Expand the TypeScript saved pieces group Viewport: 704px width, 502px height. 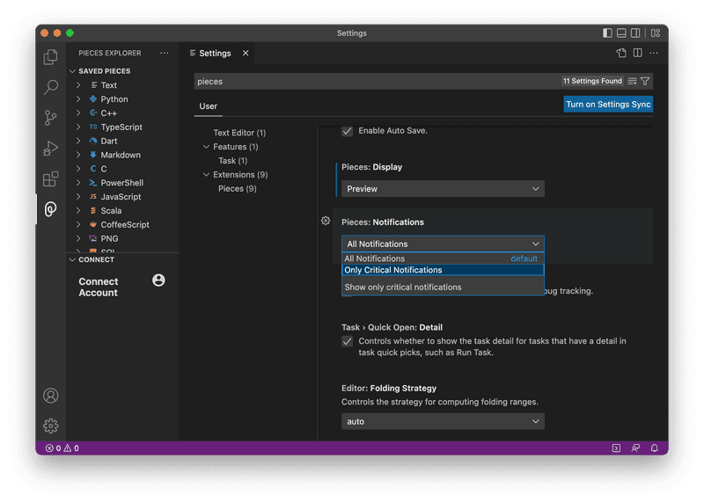tap(78, 127)
